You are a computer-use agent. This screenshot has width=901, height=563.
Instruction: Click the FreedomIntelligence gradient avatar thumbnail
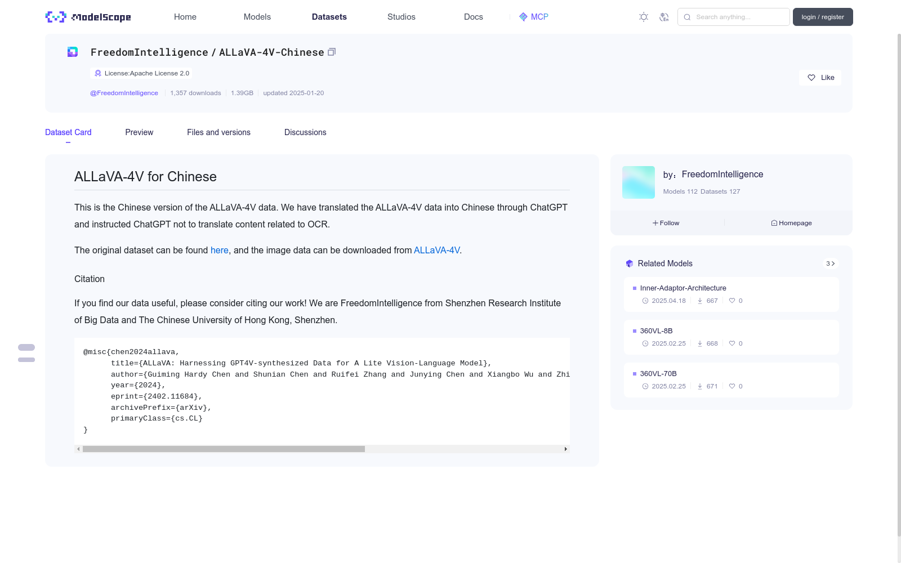639,182
